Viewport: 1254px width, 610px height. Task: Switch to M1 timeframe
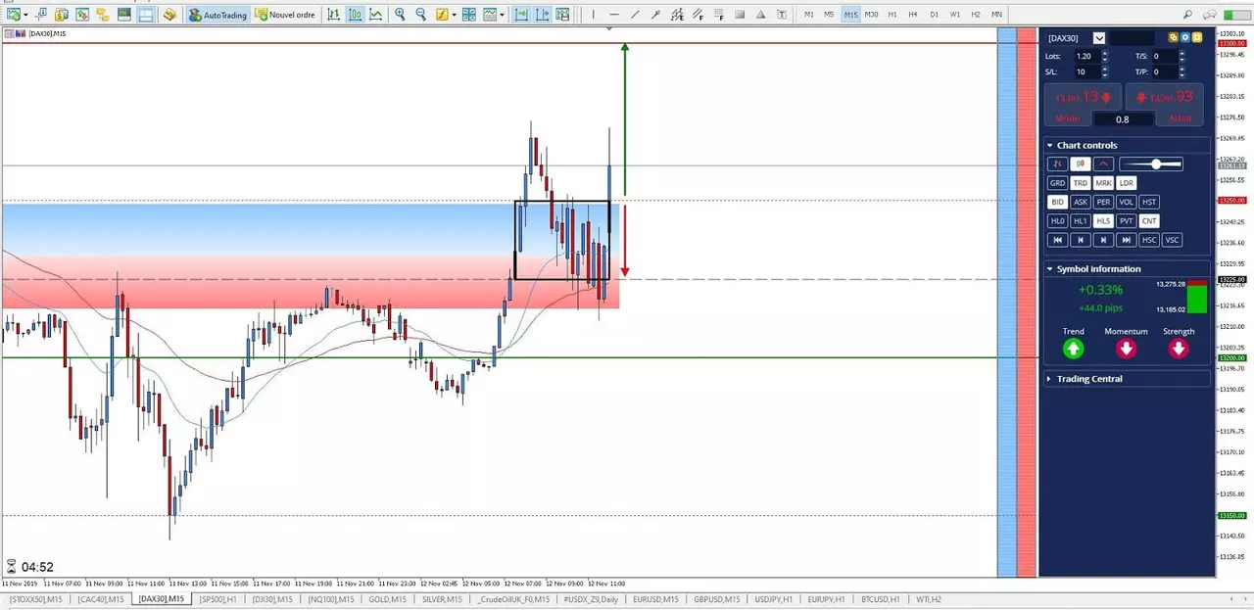[809, 15]
